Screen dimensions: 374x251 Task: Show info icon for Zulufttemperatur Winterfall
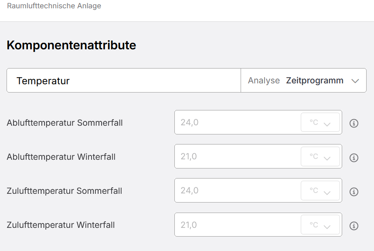(x=354, y=226)
